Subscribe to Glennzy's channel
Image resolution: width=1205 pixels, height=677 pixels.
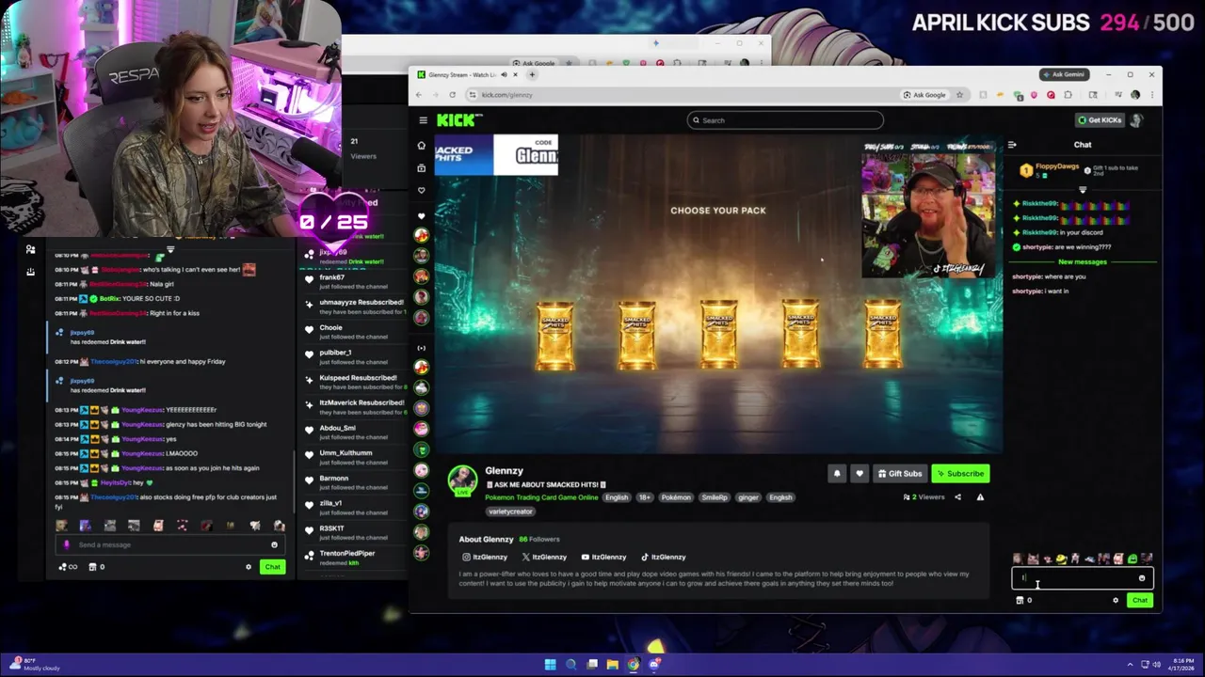960,474
